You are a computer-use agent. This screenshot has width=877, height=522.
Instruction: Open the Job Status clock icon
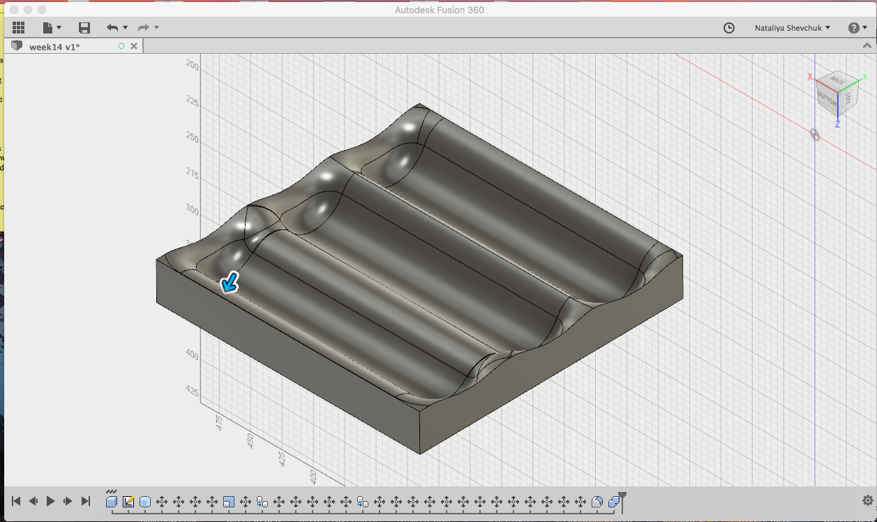[x=728, y=28]
